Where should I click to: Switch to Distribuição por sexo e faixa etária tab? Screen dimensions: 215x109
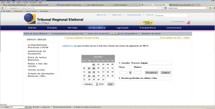(183, 5)
